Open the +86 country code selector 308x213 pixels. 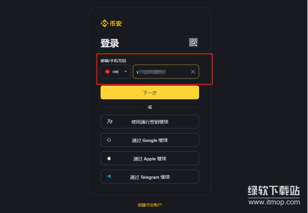tap(116, 72)
